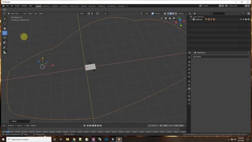Open the Render menu
Screen dimensions: 252x142
tap(17, 6)
